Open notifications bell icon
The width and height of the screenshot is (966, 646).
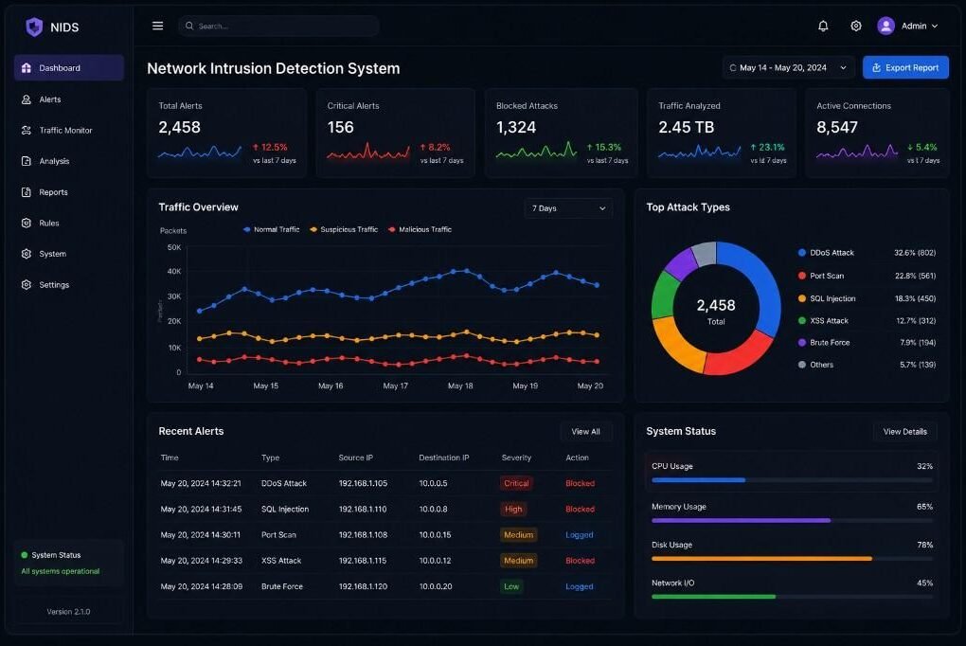[823, 26]
